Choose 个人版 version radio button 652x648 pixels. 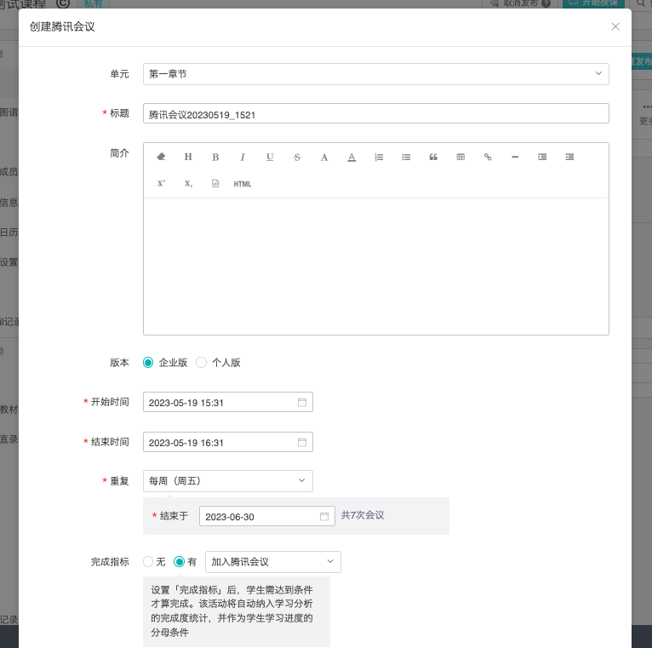pos(202,363)
